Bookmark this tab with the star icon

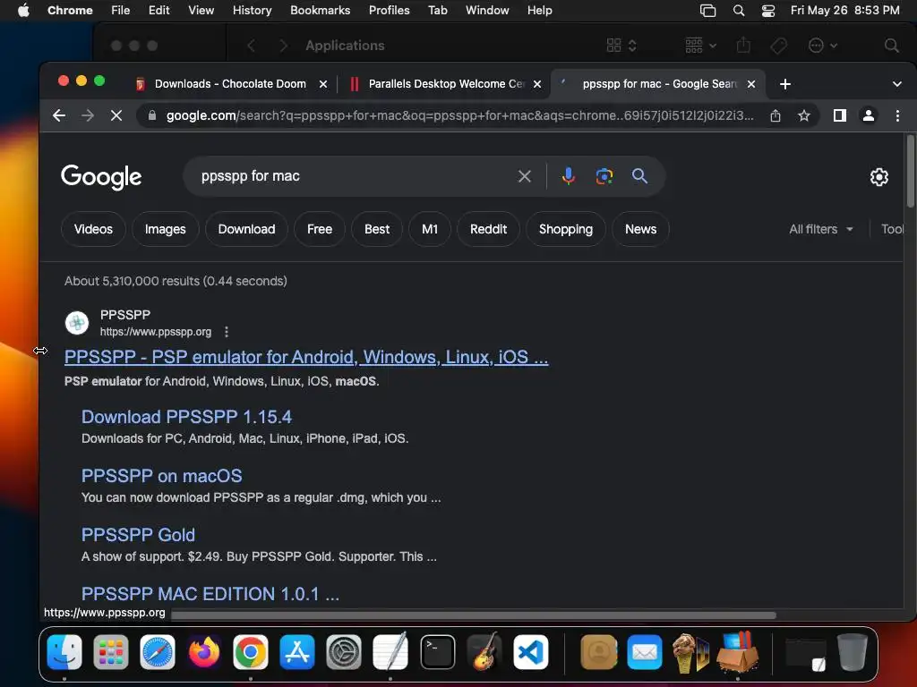[x=804, y=115]
